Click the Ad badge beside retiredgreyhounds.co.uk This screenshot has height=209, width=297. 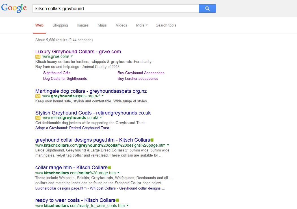(x=38, y=118)
